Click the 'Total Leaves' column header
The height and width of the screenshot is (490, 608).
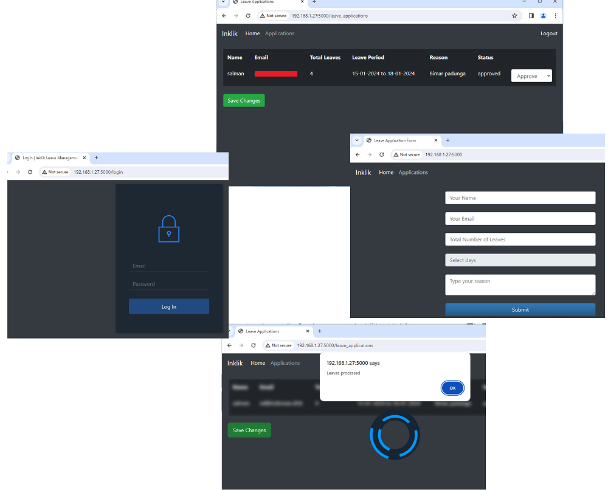[325, 57]
